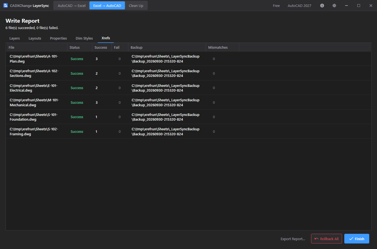Show the Properties report tab
The height and width of the screenshot is (249, 377).
tap(58, 38)
